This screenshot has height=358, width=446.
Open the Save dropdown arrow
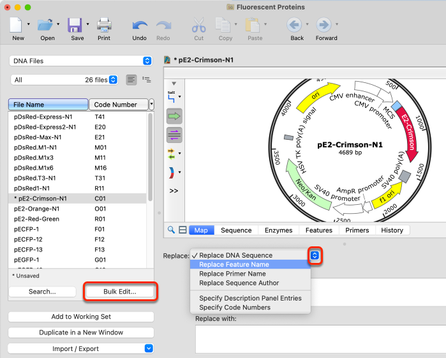87,24
